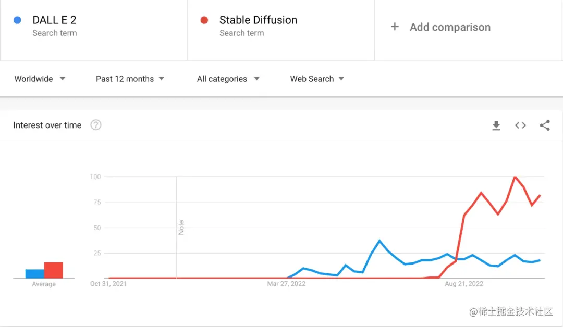Click the red Stable Diffusion dot

click(204, 20)
